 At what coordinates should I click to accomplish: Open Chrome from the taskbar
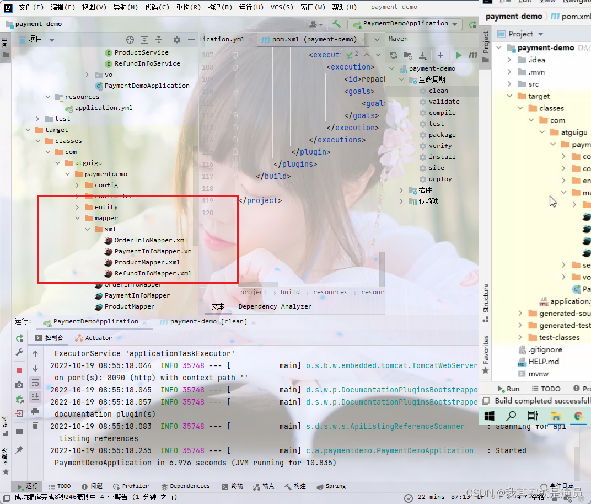[578, 416]
